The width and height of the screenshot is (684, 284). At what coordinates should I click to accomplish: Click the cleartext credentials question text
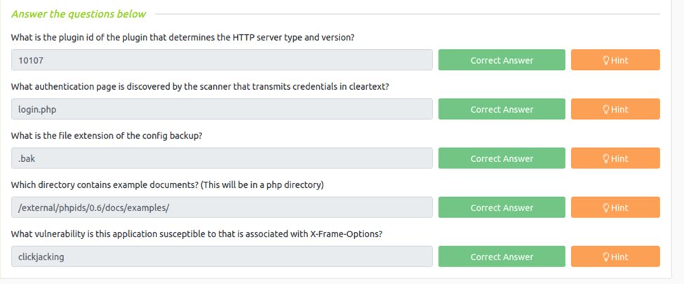click(x=200, y=86)
